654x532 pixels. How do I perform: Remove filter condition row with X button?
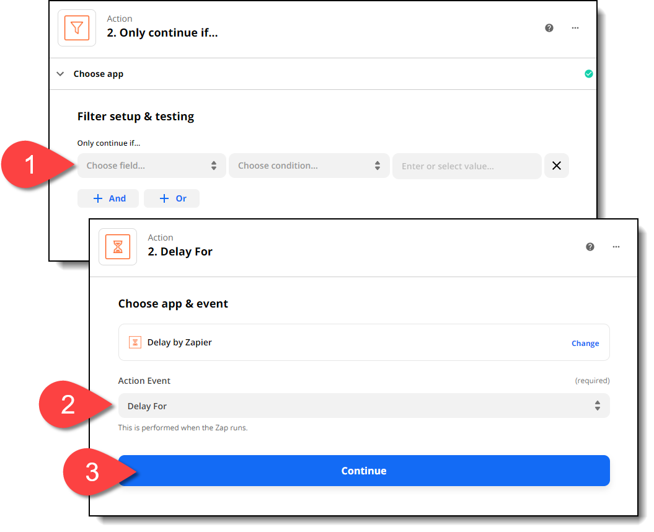pos(556,166)
